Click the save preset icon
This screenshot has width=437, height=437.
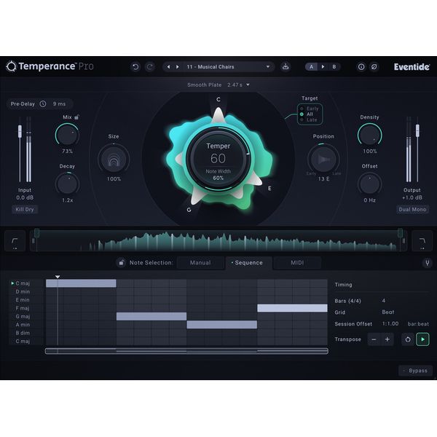pyautogui.click(x=286, y=66)
